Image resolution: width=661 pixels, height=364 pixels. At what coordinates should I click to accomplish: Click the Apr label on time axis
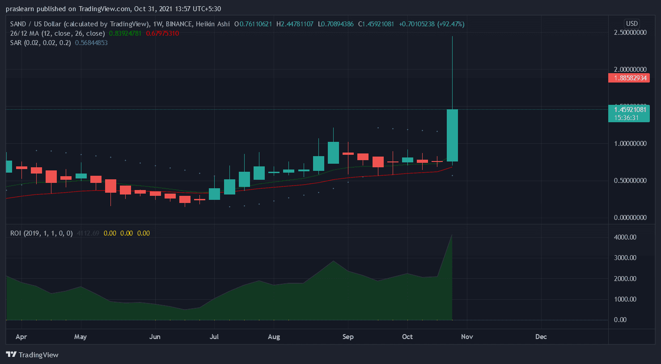(x=21, y=337)
